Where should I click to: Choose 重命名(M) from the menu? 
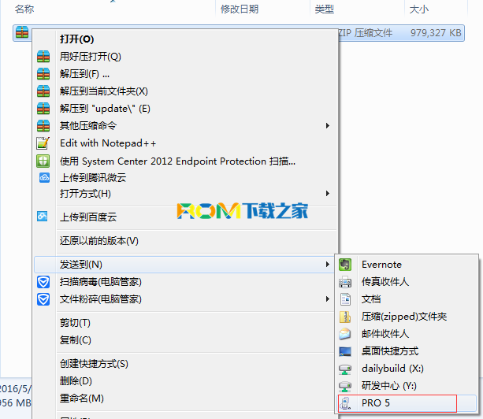tap(82, 398)
